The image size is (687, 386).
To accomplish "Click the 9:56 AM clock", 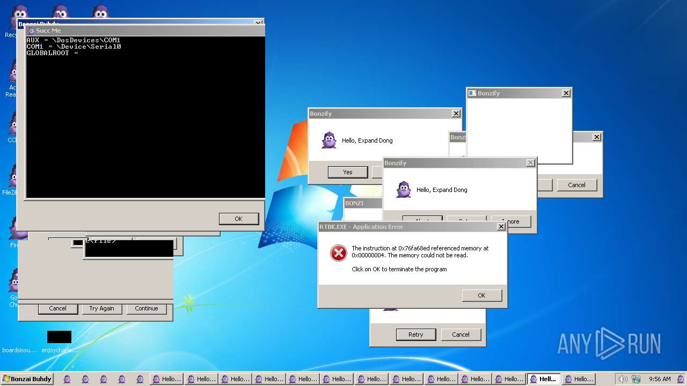I will coord(660,379).
